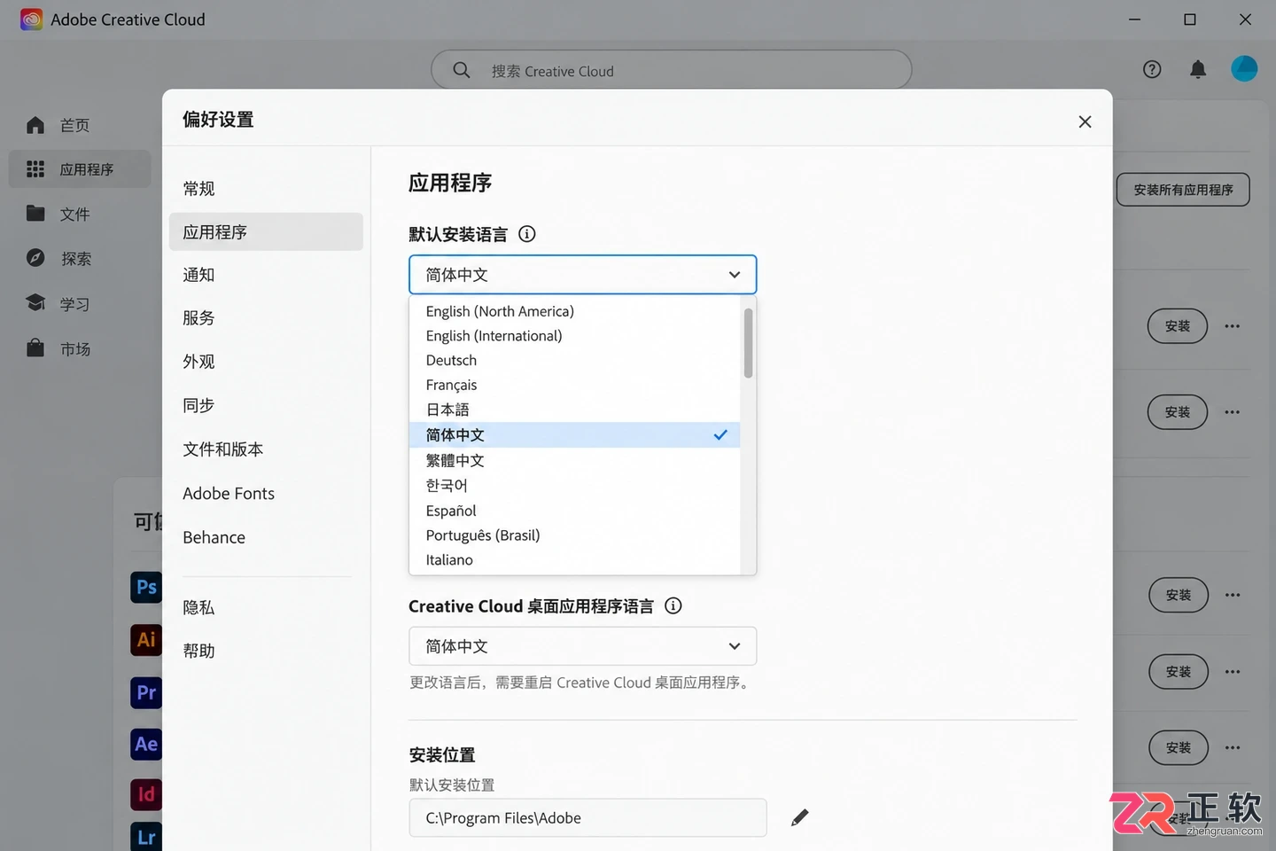Pick 日本語 in the language list
1276x851 pixels.
point(574,410)
